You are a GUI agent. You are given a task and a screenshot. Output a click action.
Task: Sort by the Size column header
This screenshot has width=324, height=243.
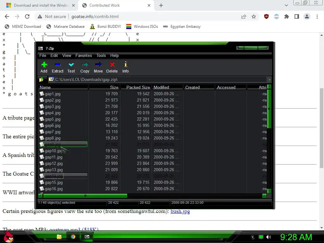104,87
